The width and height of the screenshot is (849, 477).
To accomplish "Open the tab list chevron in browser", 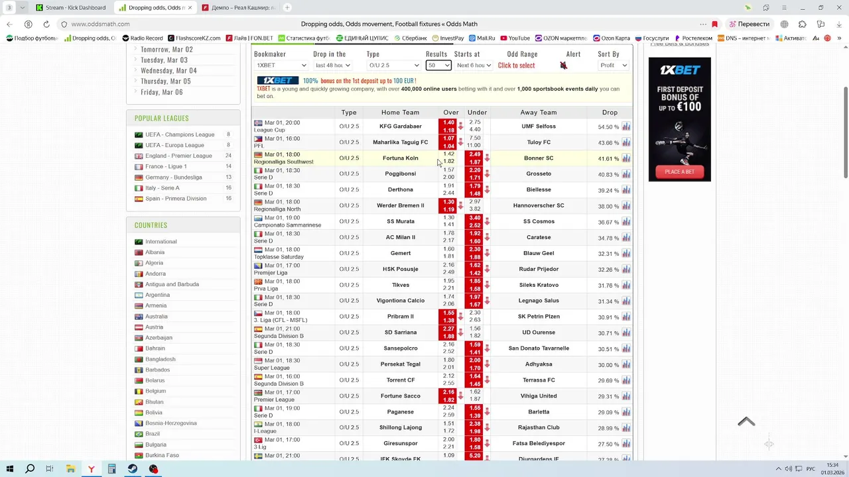I will point(23,8).
